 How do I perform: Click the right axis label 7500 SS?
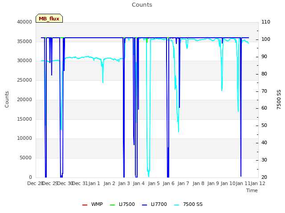279,99
